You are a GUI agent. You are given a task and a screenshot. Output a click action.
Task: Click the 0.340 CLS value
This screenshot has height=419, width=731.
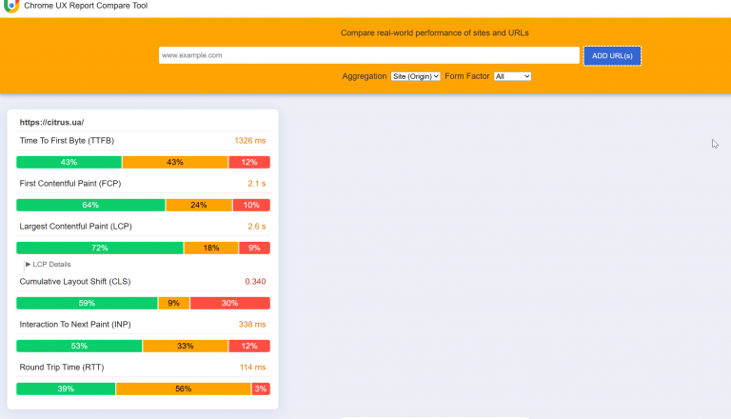tap(255, 281)
